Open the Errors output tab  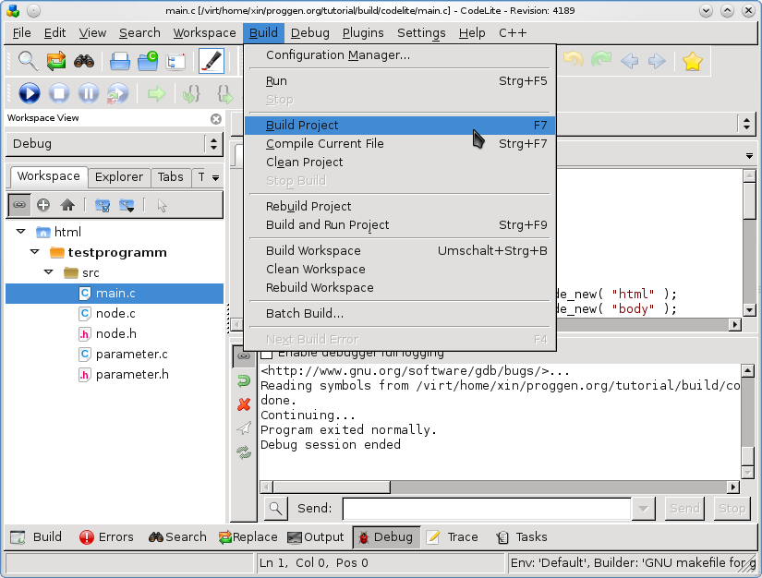pos(106,537)
